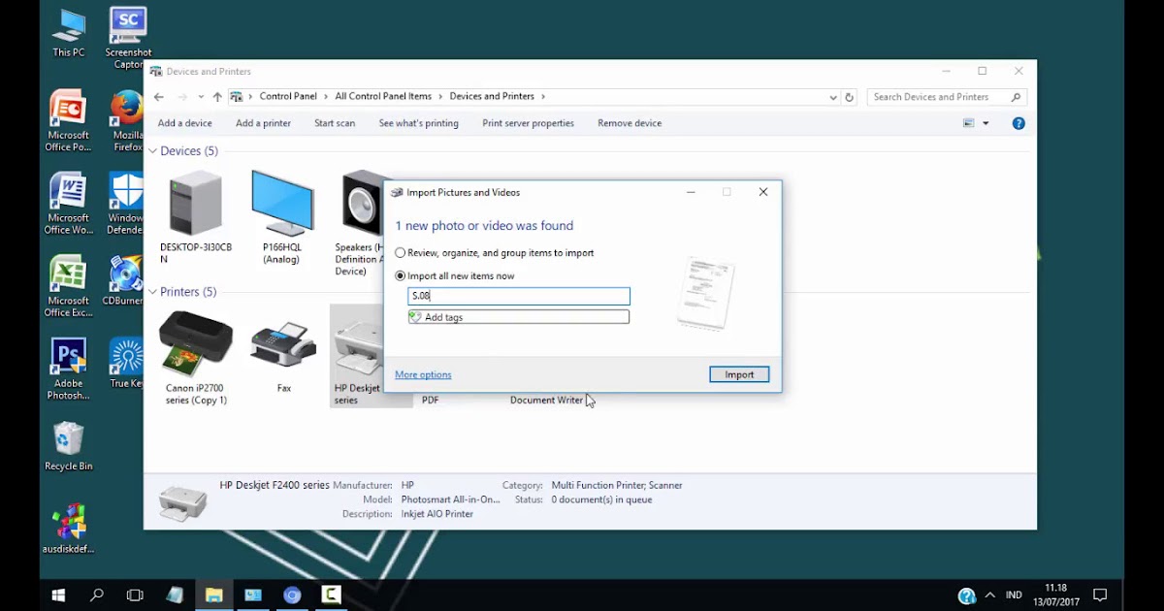Viewport: 1164px width, 611px height.
Task: Click the PDF printer label
Action: click(x=431, y=401)
